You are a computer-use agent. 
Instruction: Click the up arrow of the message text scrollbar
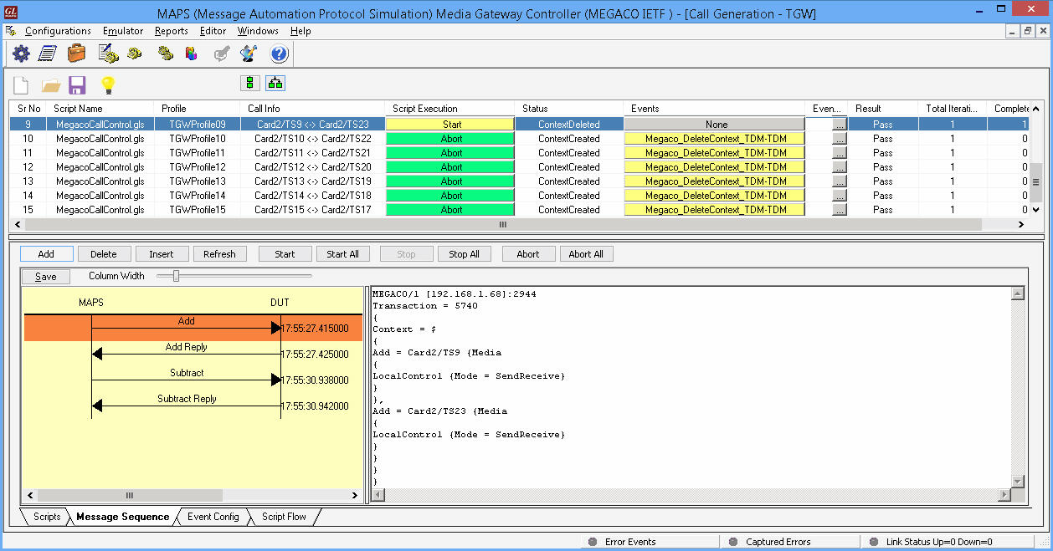point(1018,293)
